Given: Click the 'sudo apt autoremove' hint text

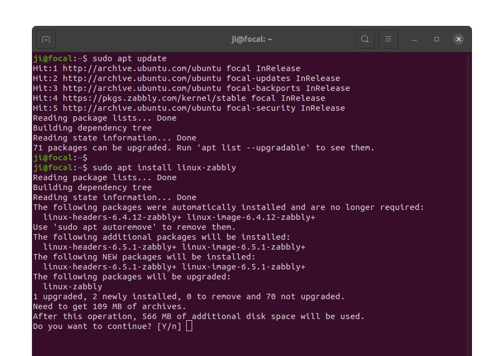Looking at the screenshot, I should pos(105,227).
